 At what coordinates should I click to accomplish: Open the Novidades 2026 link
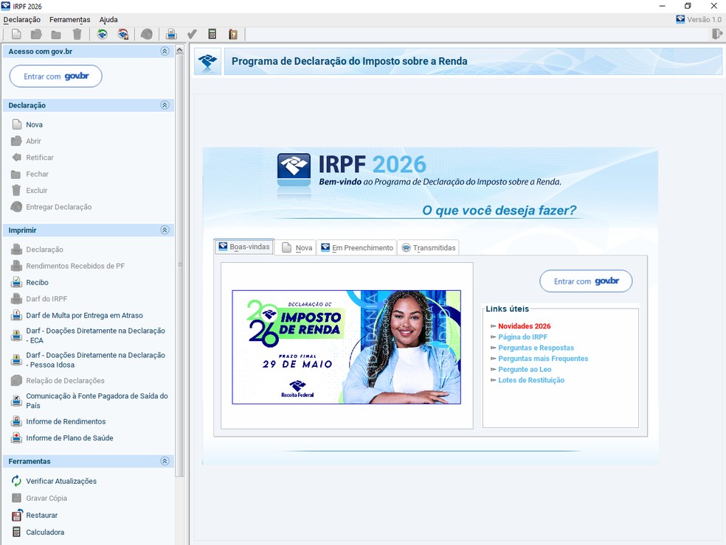tap(524, 326)
